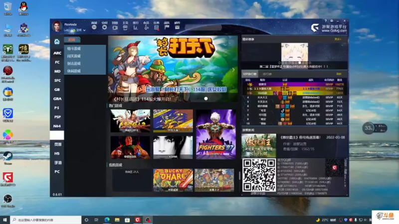
Task: Click the www.Gotvg.com logo
Action: [x=329, y=28]
